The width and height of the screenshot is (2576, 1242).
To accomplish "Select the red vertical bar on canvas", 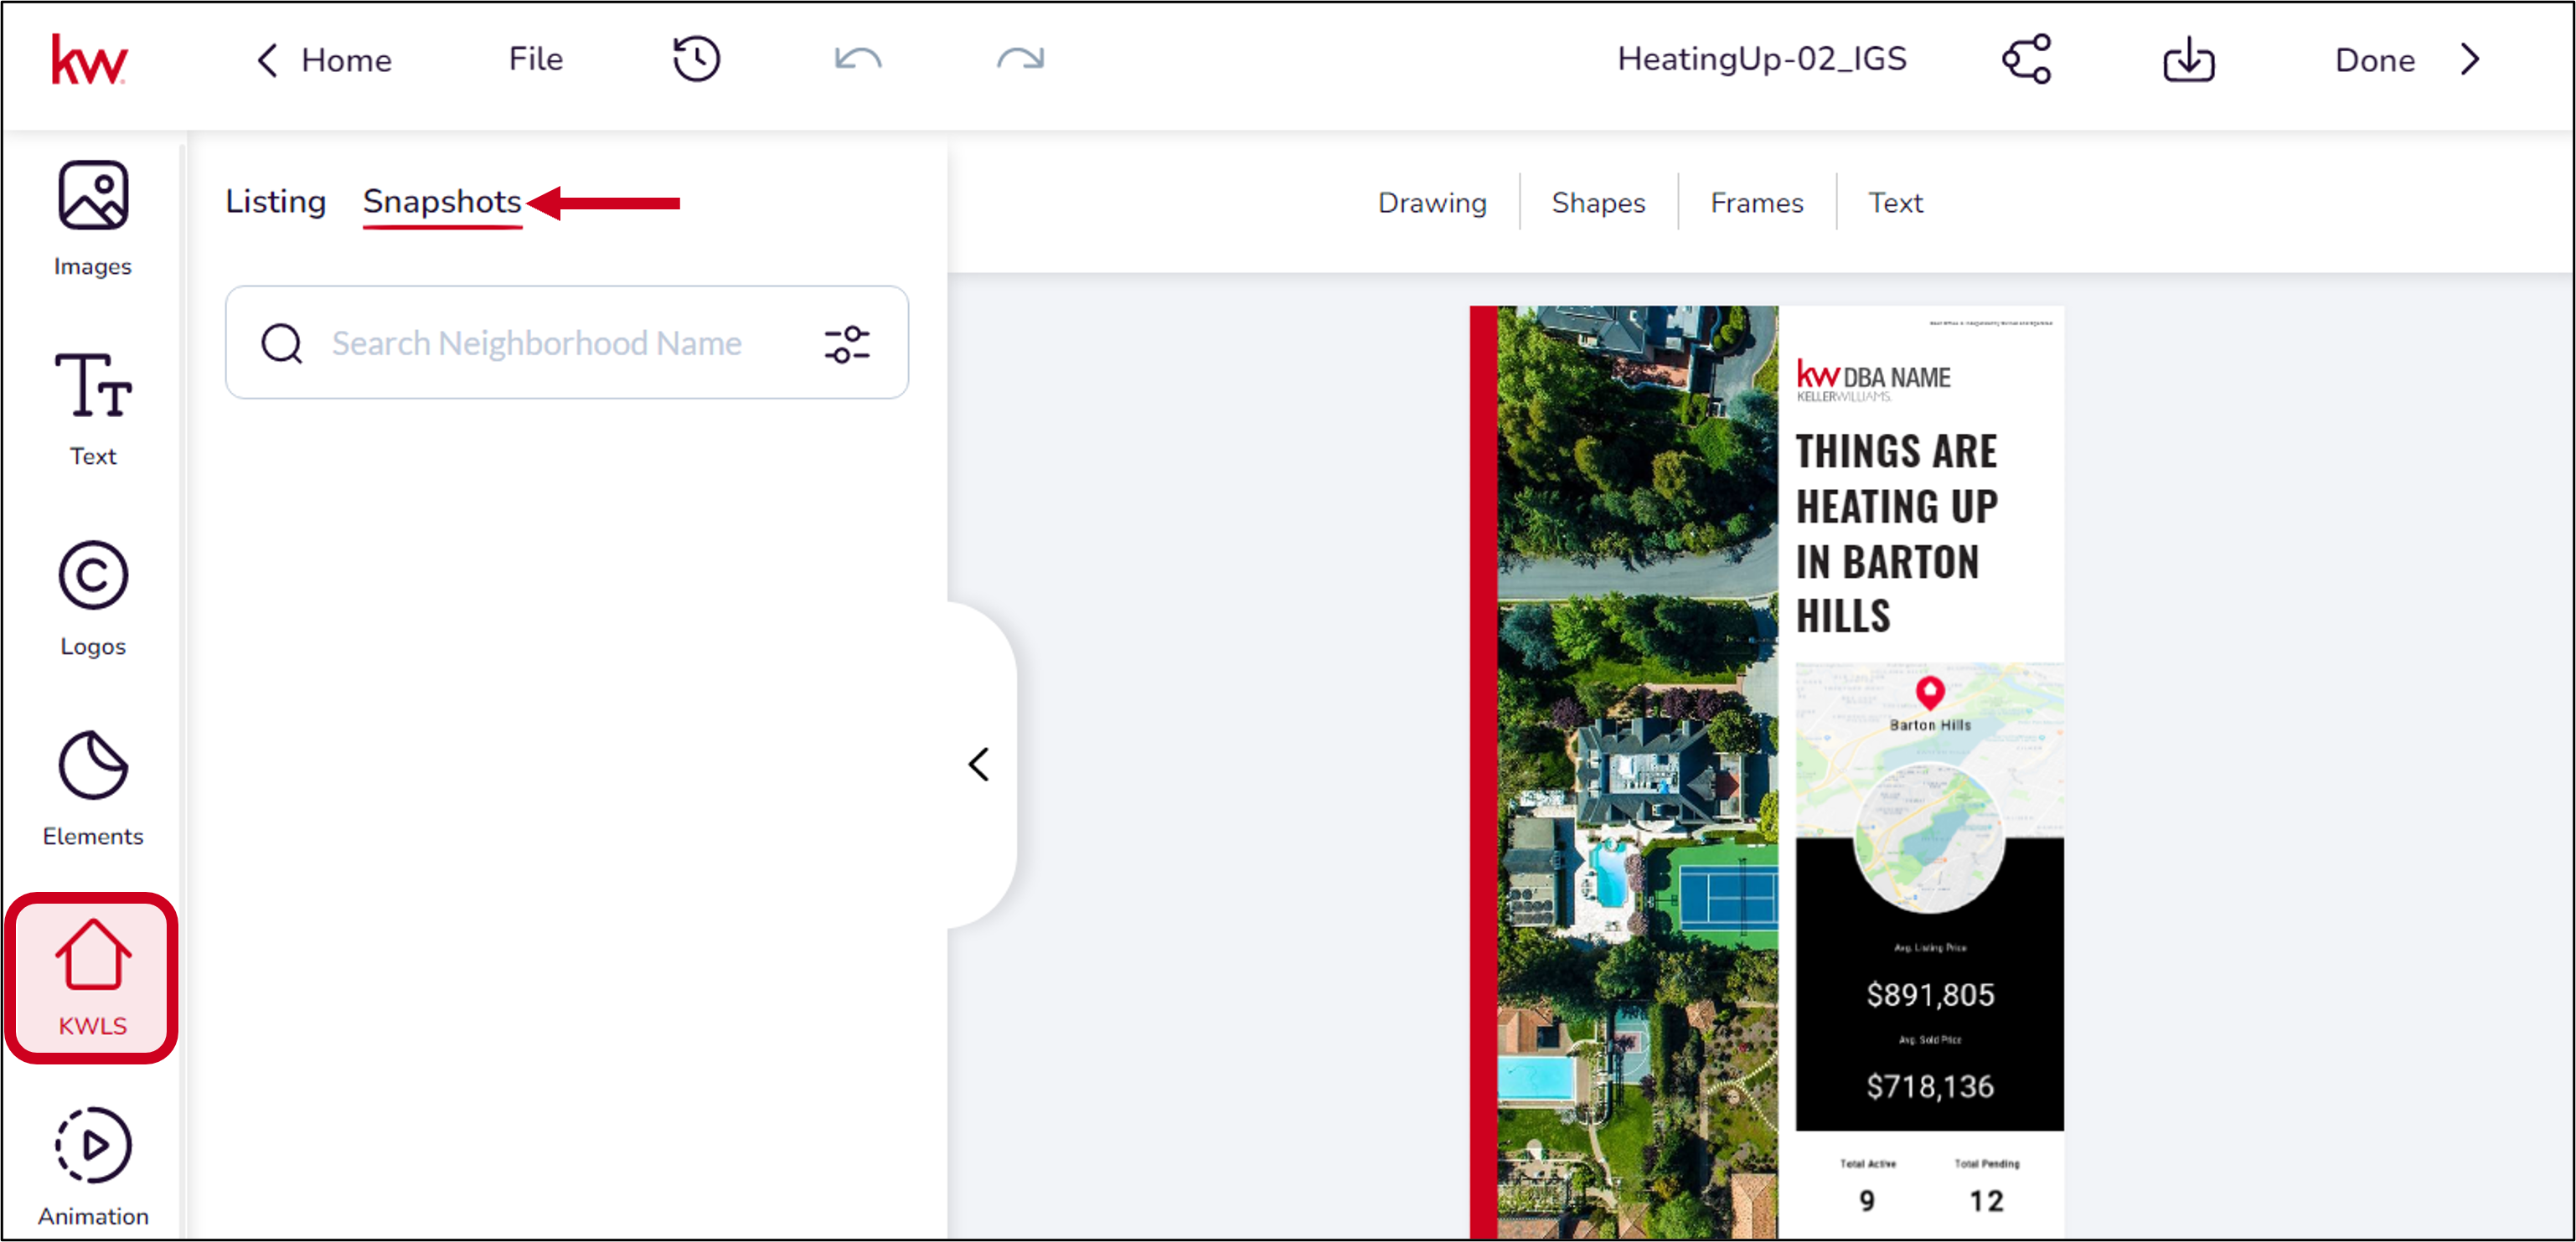I will pyautogui.click(x=1483, y=772).
